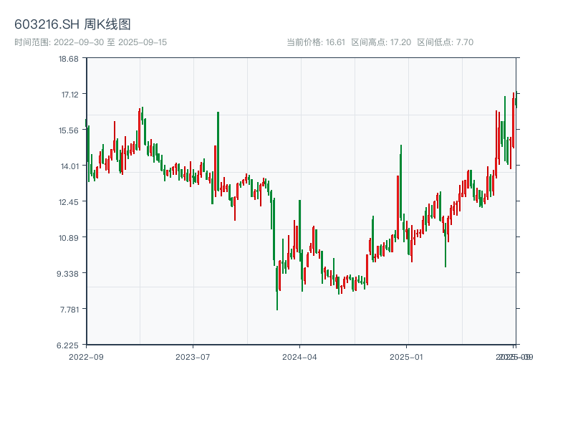Click the 17.12 y-axis label
Screen dimensions: 573x430
click(69, 95)
